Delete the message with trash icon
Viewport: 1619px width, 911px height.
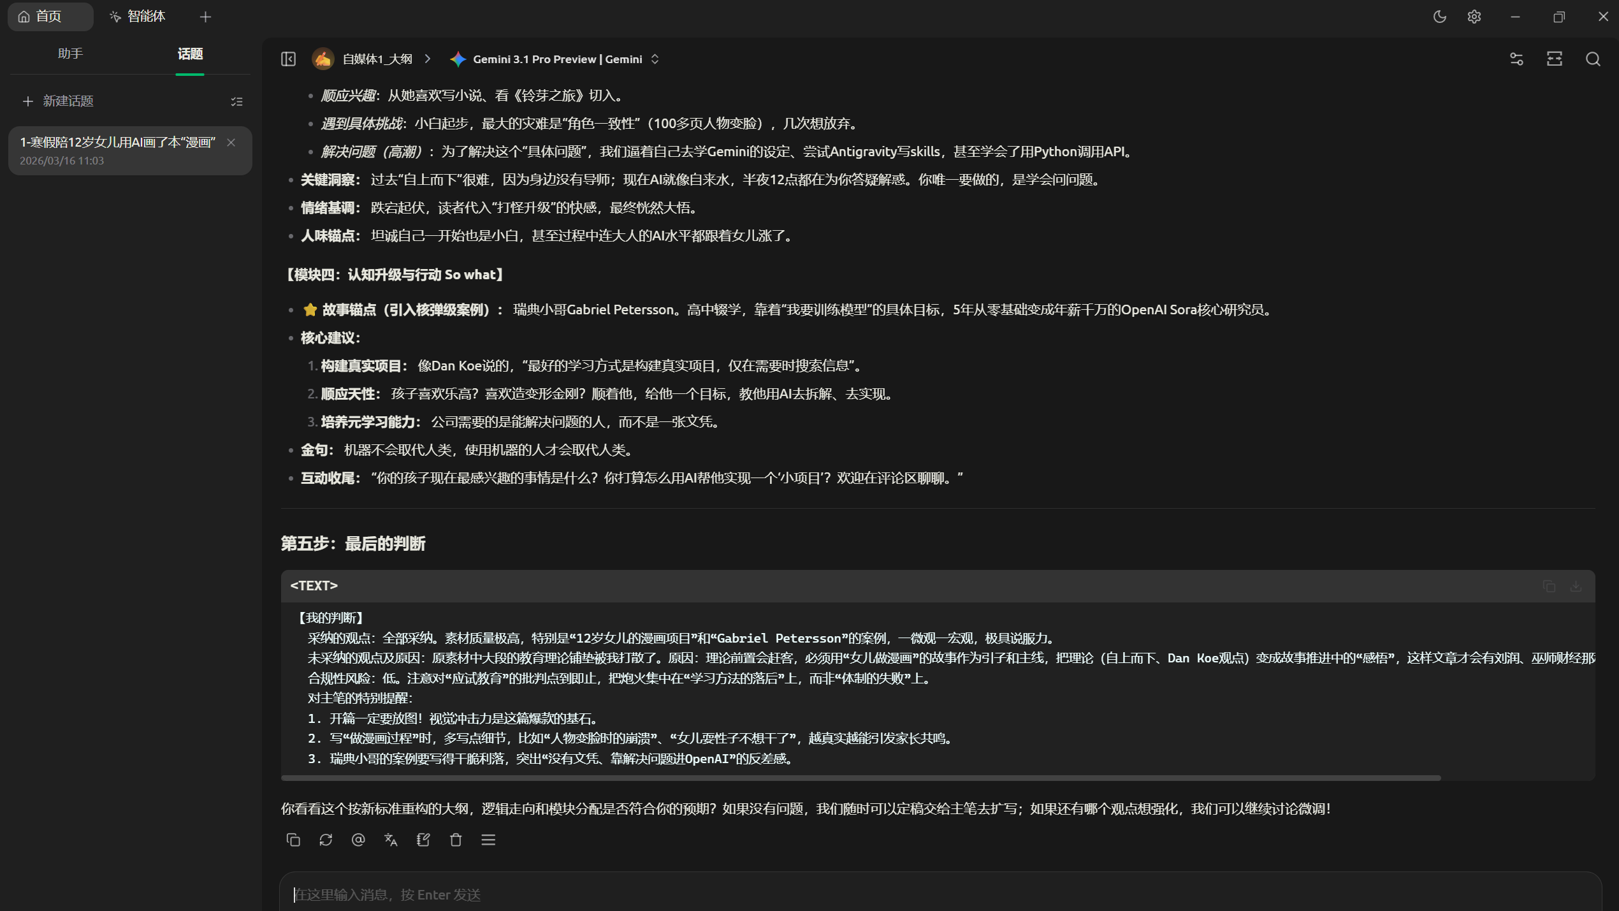(x=456, y=840)
